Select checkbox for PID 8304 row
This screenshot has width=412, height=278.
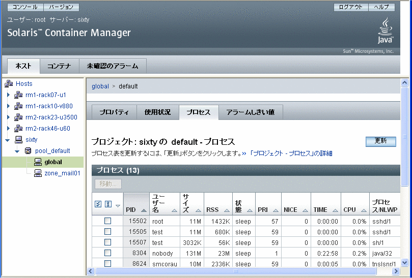tap(107, 253)
